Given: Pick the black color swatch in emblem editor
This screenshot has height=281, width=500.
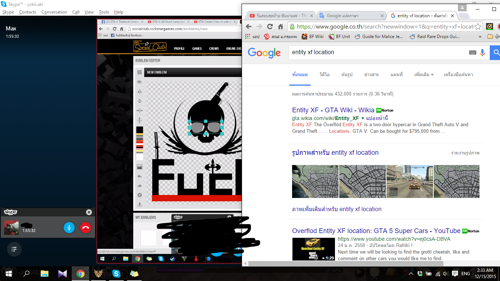Looking at the screenshot, I should 139,130.
